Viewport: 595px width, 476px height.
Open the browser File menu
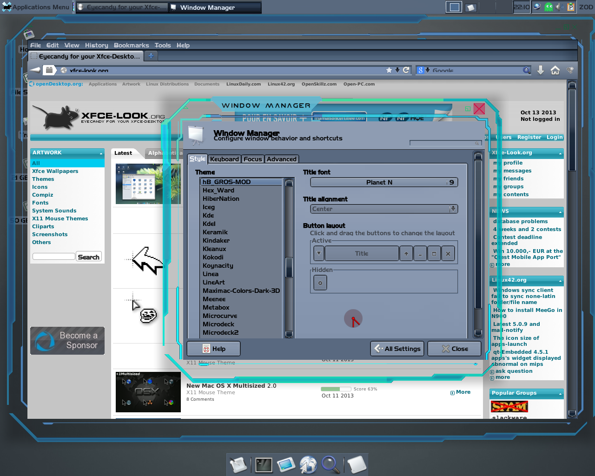(36, 45)
